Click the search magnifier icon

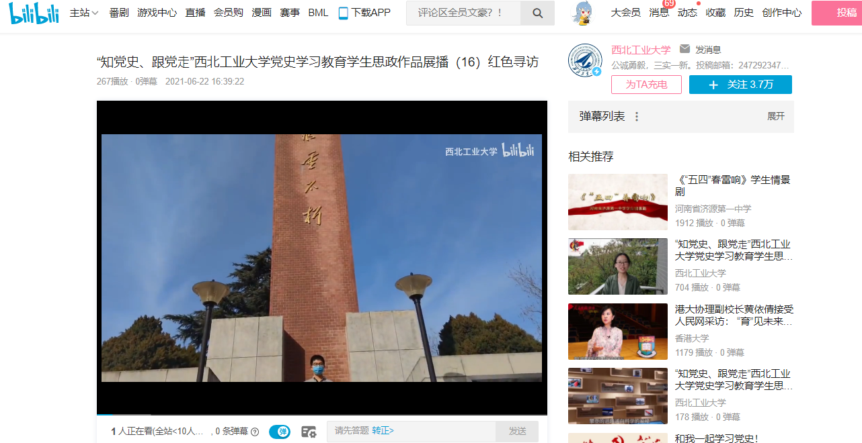point(537,13)
